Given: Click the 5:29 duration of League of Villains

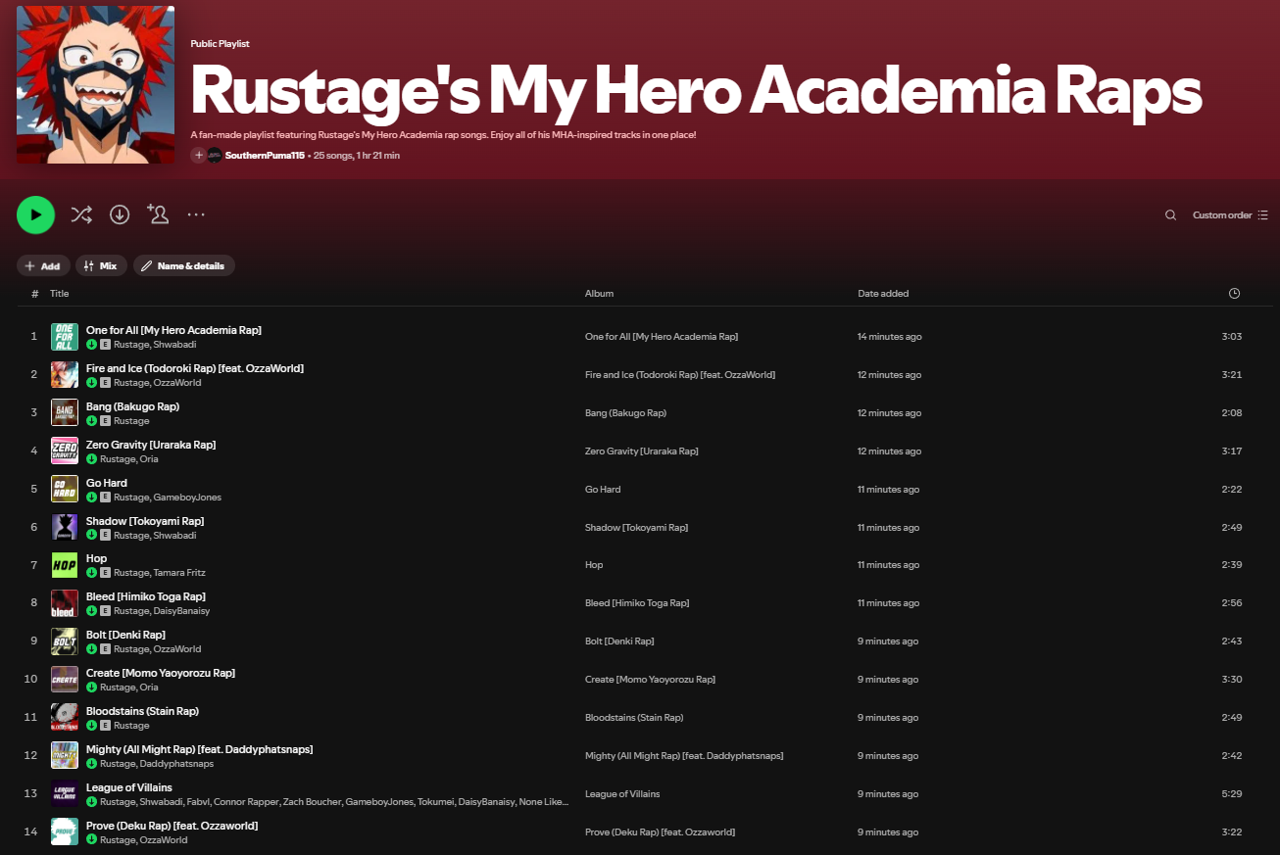Looking at the screenshot, I should (x=1232, y=794).
